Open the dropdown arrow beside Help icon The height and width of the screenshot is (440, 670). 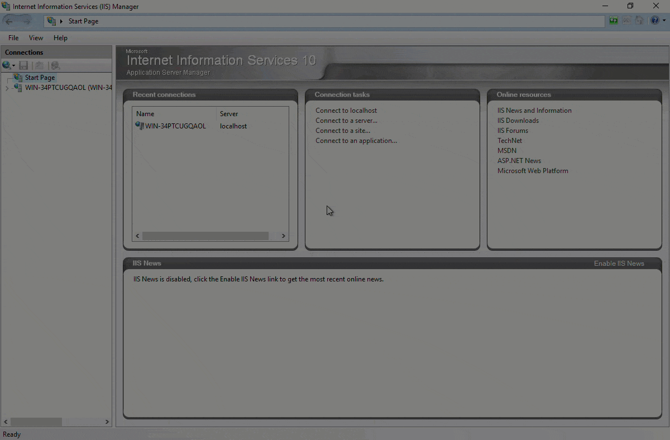[x=664, y=21]
